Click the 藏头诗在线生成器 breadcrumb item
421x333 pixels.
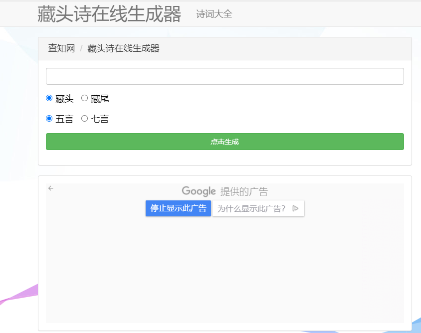click(123, 48)
